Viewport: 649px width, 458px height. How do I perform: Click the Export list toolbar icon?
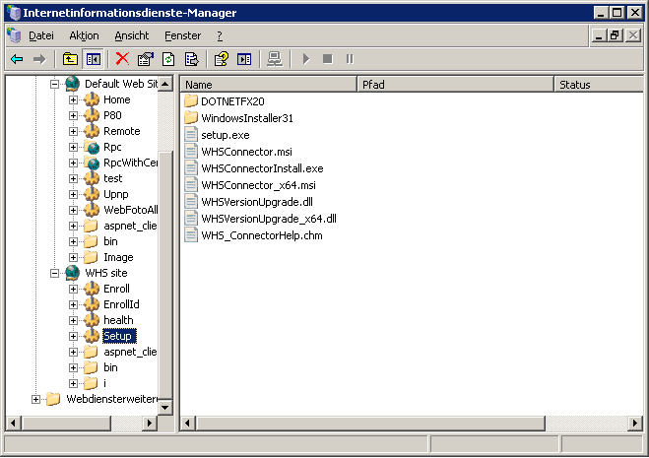pos(192,59)
